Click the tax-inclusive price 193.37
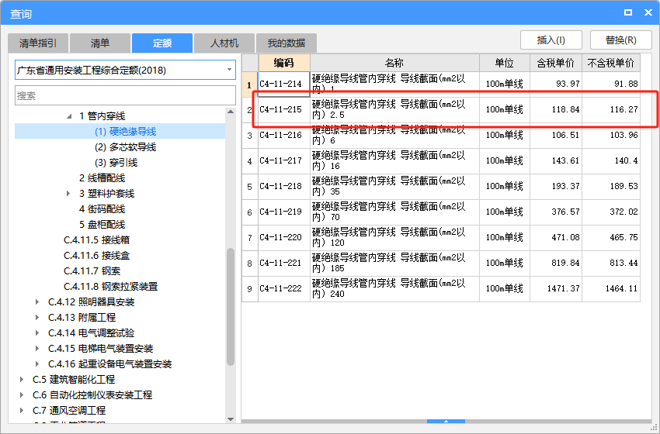 pos(566,186)
